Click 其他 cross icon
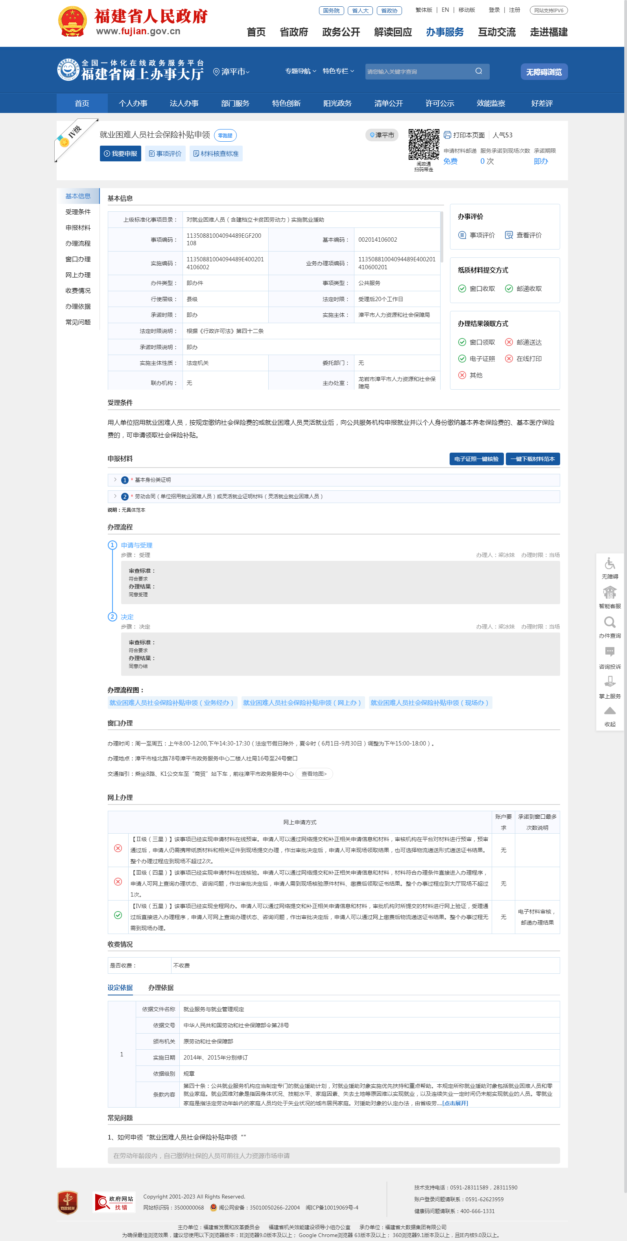 (x=462, y=375)
